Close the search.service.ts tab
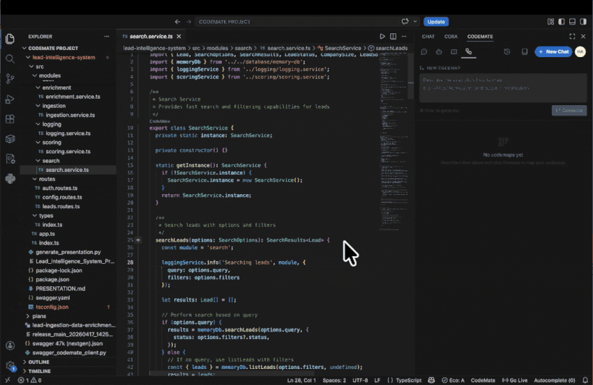Image resolution: width=593 pixels, height=385 pixels. point(179,36)
